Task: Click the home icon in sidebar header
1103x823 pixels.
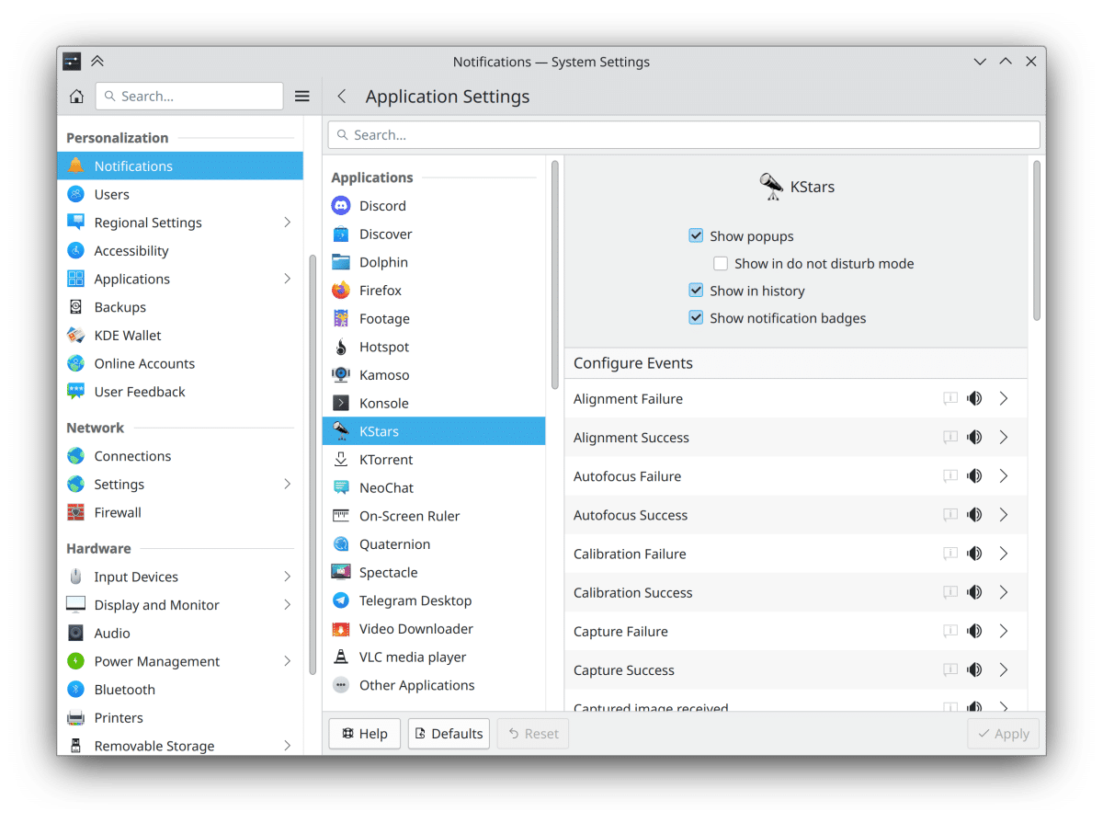Action: 77,97
